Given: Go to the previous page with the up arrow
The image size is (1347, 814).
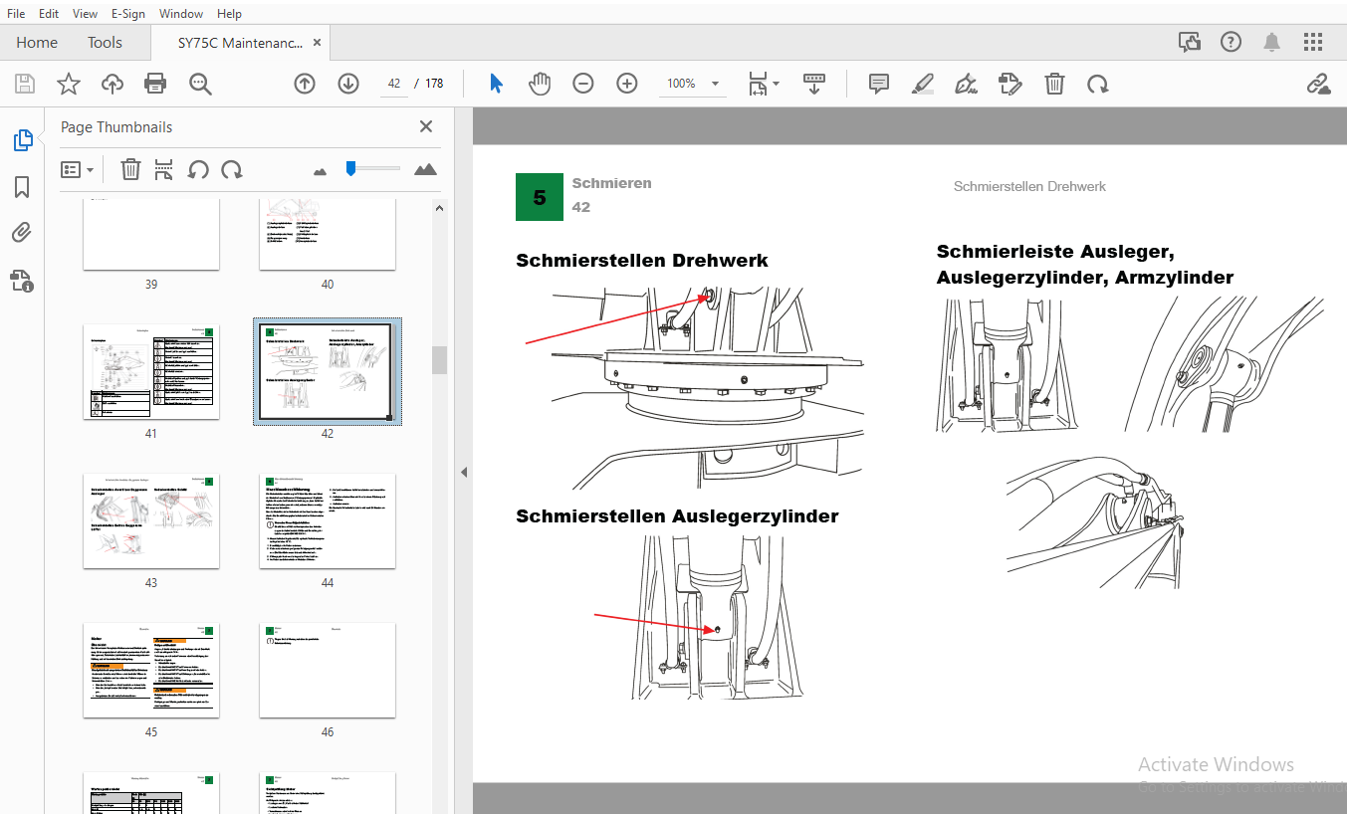Looking at the screenshot, I should [305, 84].
